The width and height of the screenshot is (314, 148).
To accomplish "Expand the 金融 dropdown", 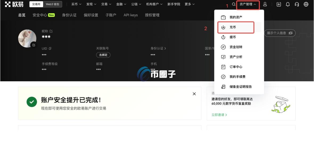I will (121, 4).
